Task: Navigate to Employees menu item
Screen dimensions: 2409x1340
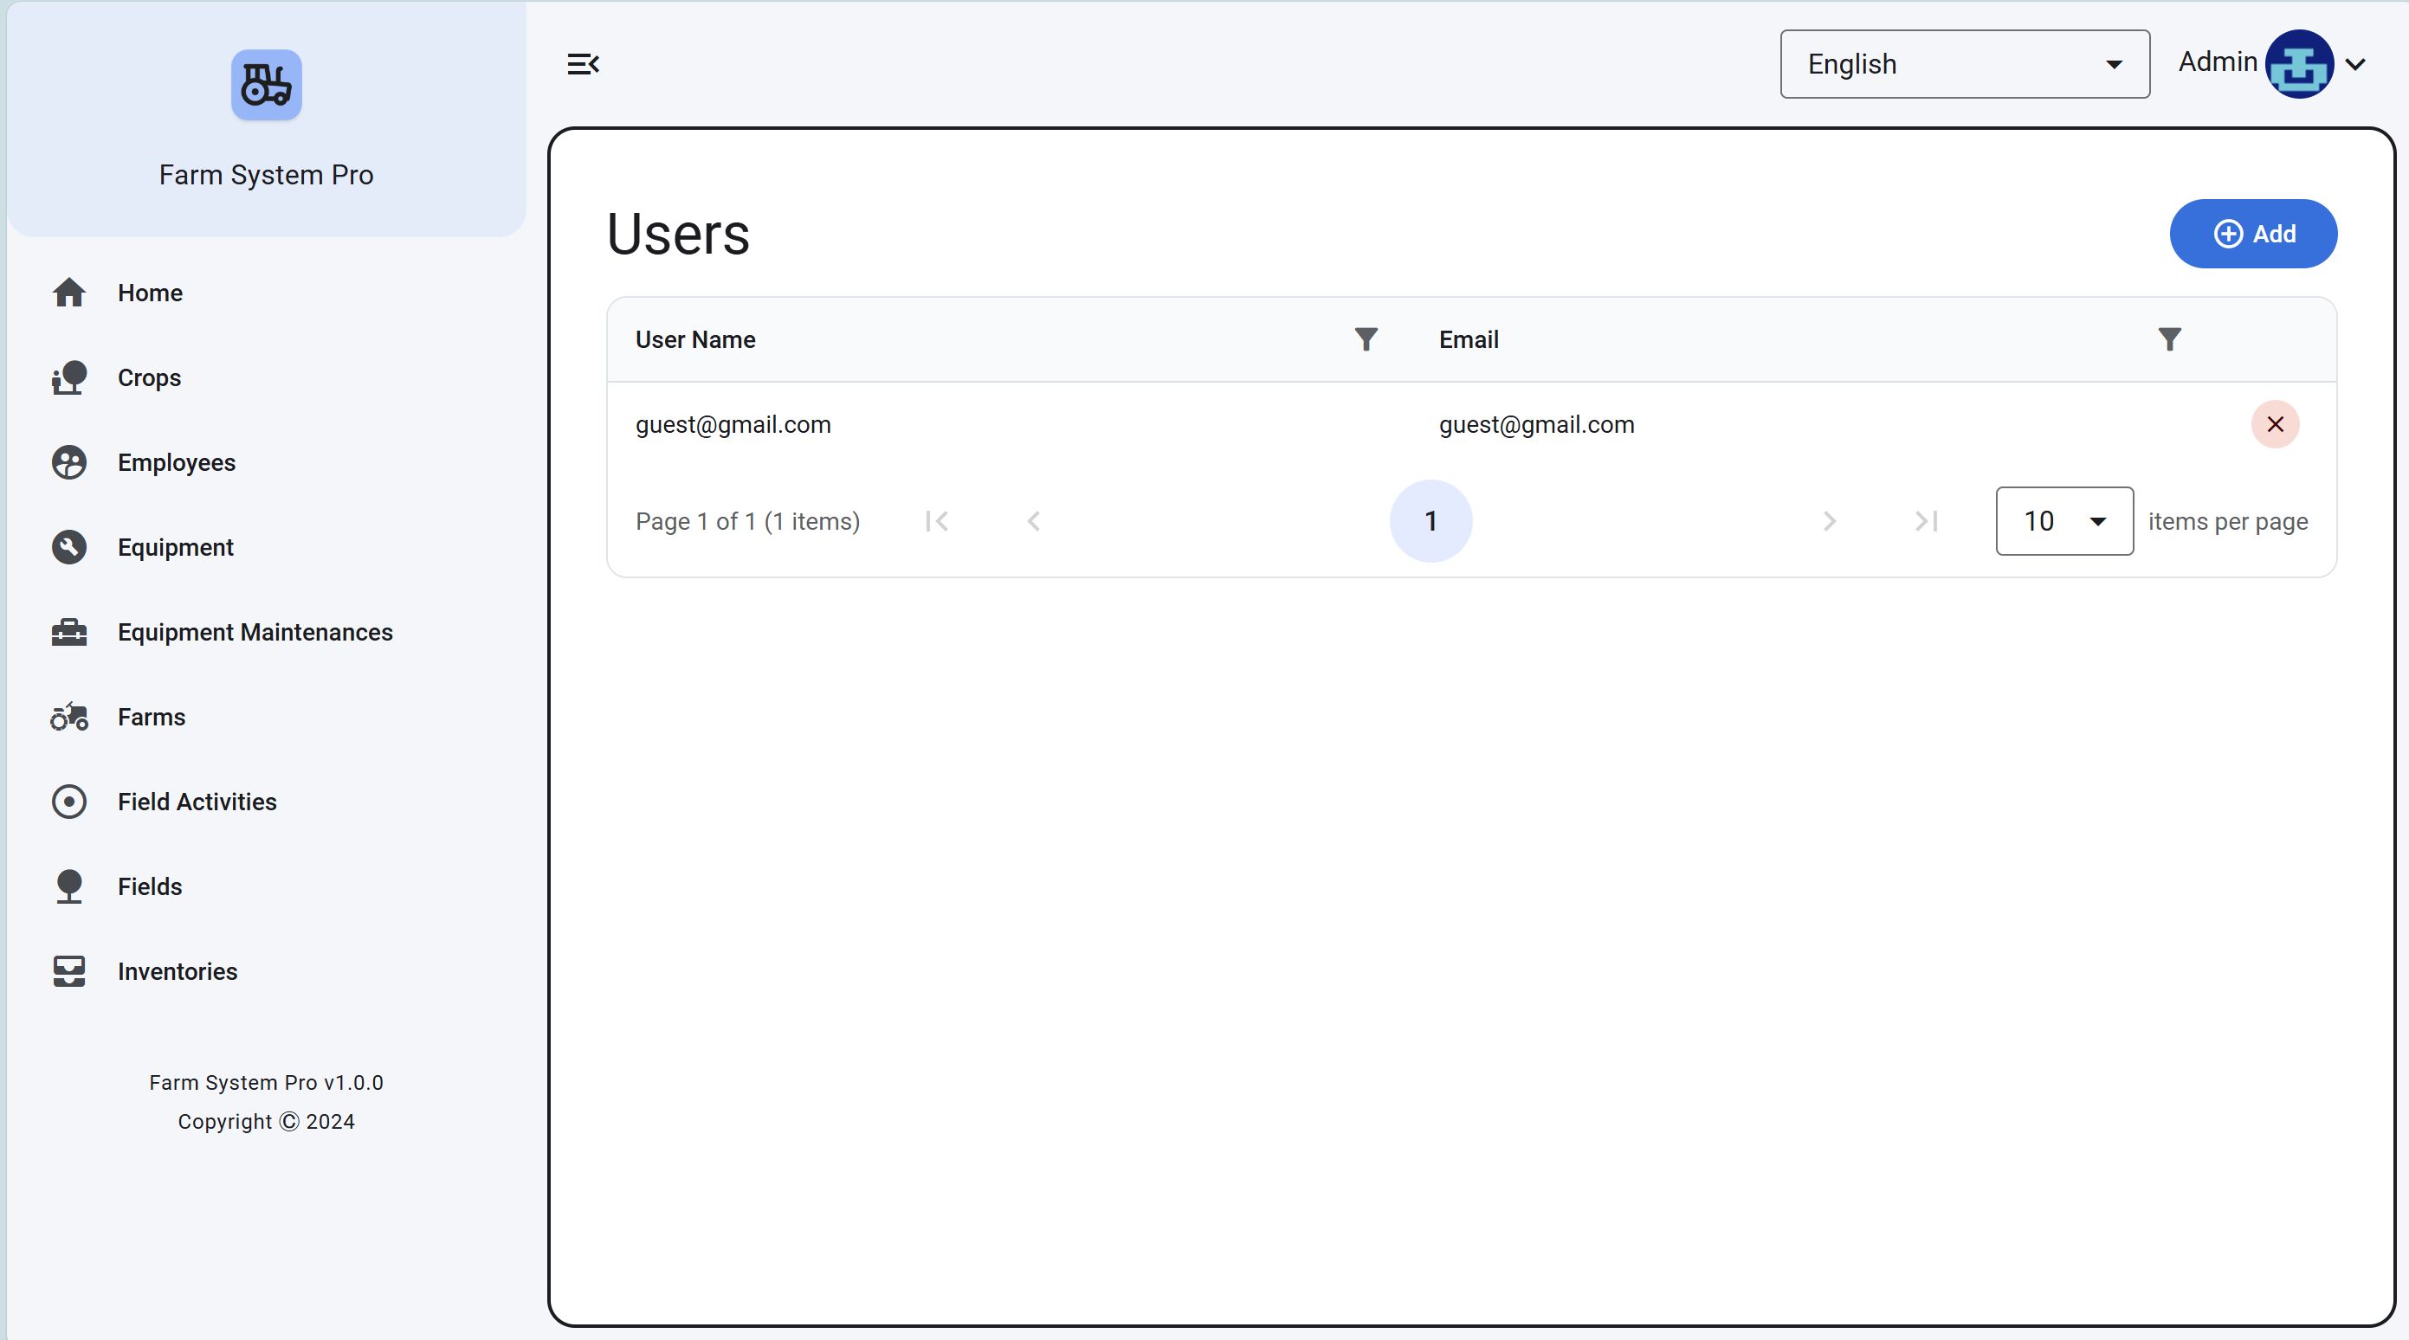Action: (x=176, y=463)
